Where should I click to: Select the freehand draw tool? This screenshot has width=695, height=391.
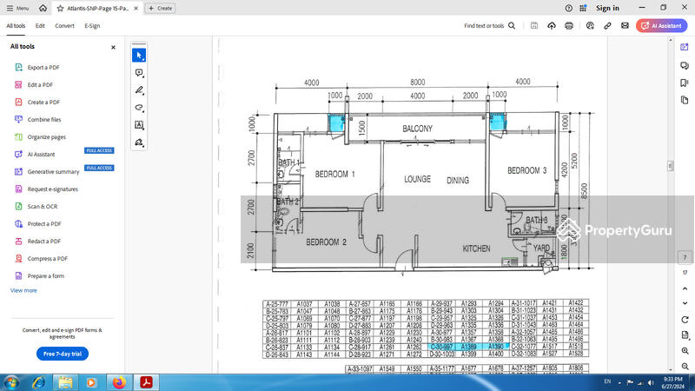point(139,108)
